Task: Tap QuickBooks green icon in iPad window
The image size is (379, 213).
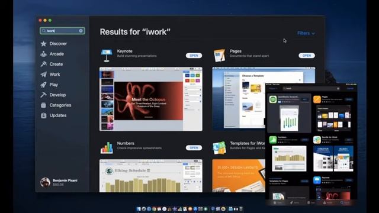Action: [x=273, y=99]
